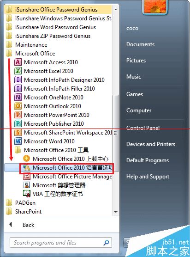Click the programs list scrollbar thumb
Image resolution: width=190 pixels, height=257 pixels.
tap(116, 133)
